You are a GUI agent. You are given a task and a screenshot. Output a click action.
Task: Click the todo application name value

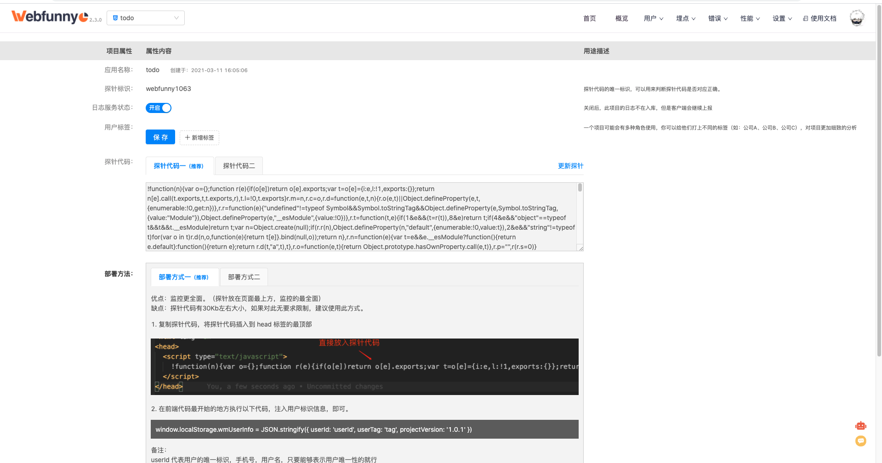[x=153, y=70]
